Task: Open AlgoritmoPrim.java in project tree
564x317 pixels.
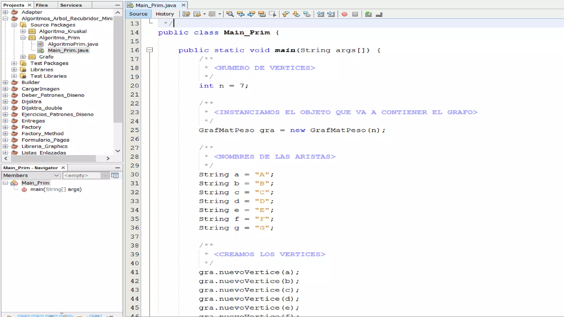Action: 73,44
